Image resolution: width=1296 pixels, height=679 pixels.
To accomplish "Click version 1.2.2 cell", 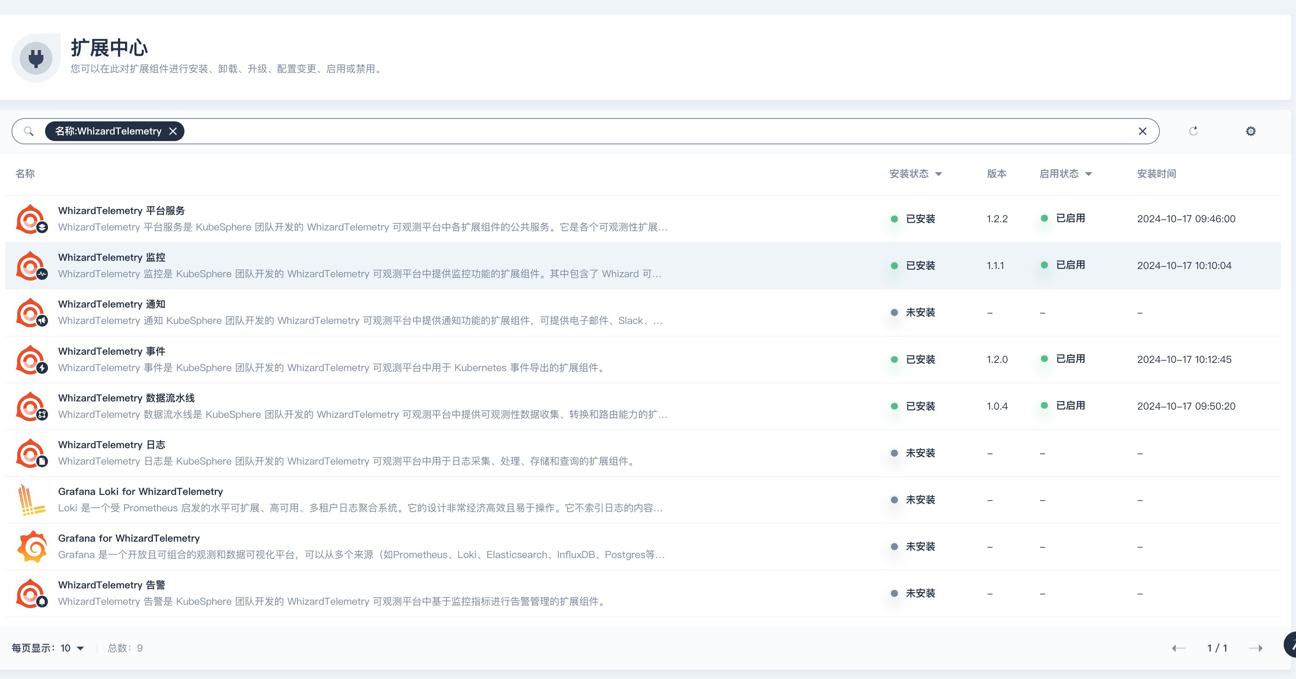I will (997, 219).
